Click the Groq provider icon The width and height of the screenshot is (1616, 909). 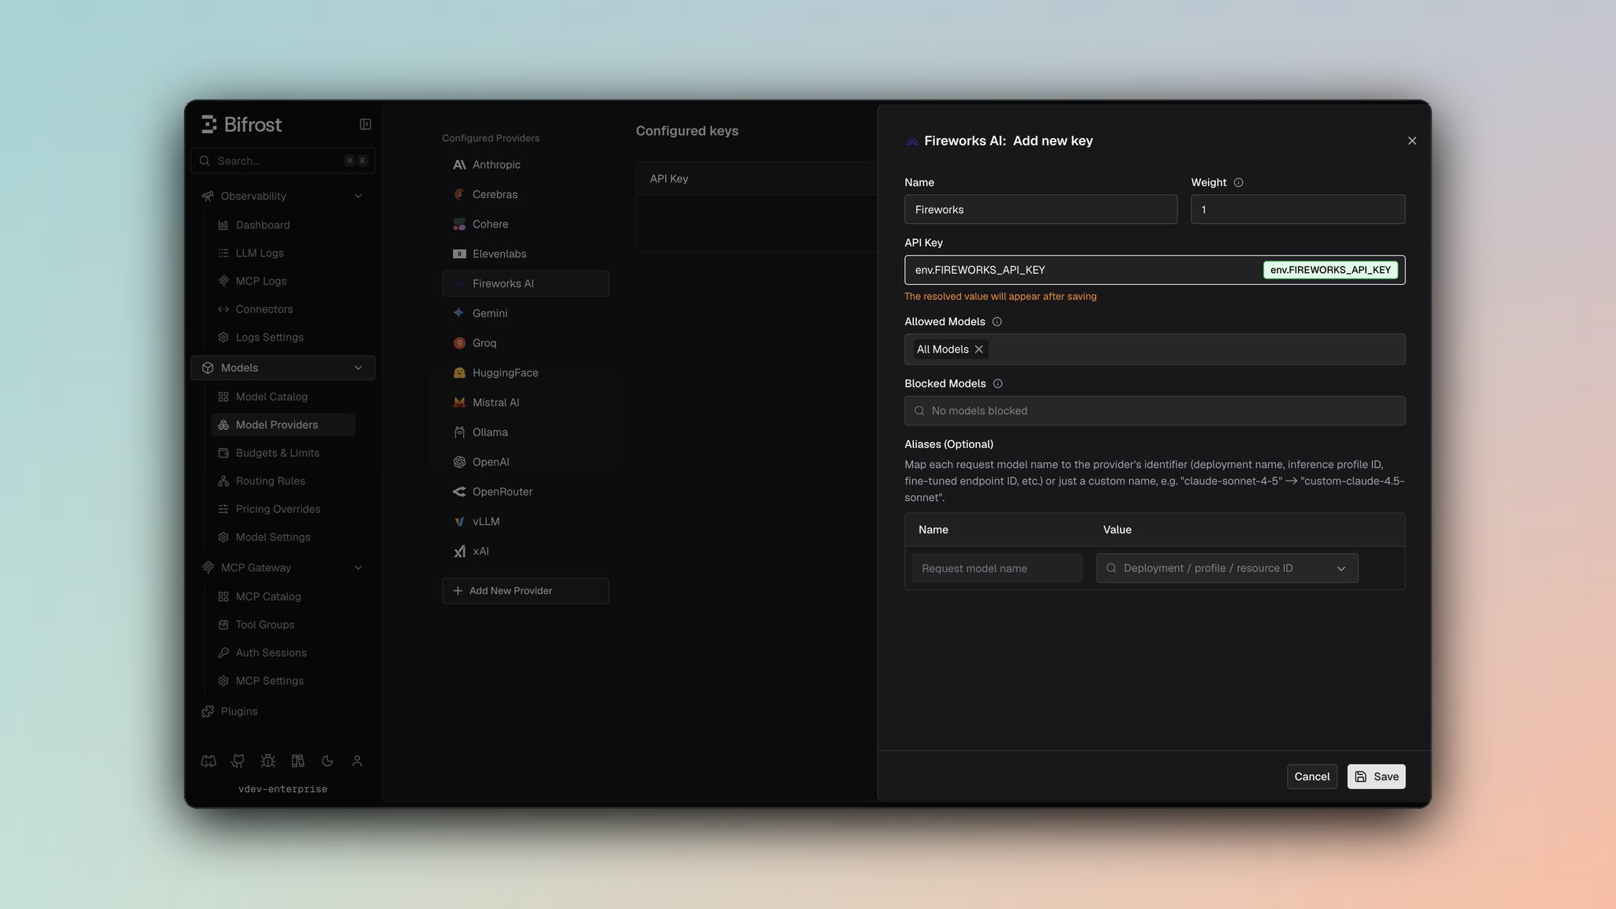pos(459,343)
